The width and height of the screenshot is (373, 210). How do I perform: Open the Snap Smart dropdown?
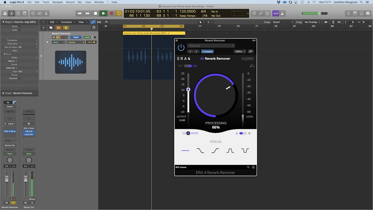point(283,22)
